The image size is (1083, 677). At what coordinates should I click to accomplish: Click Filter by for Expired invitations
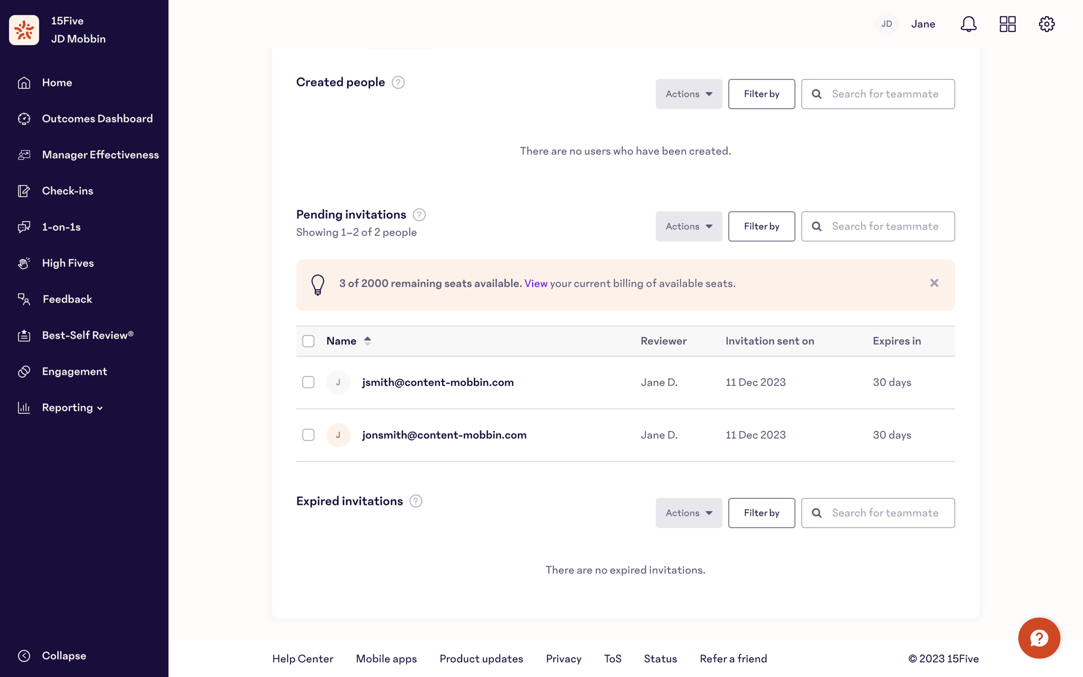click(761, 513)
